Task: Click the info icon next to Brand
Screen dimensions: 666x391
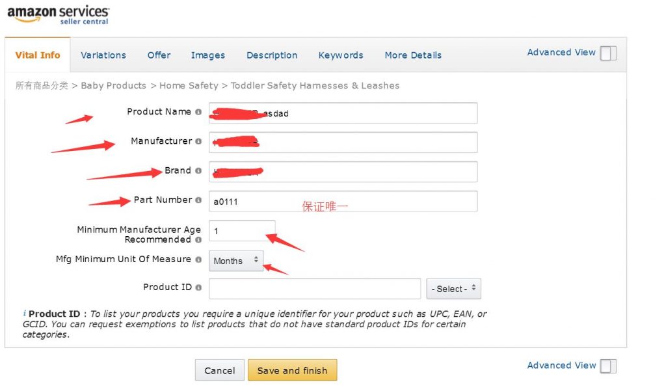Action: (x=198, y=170)
